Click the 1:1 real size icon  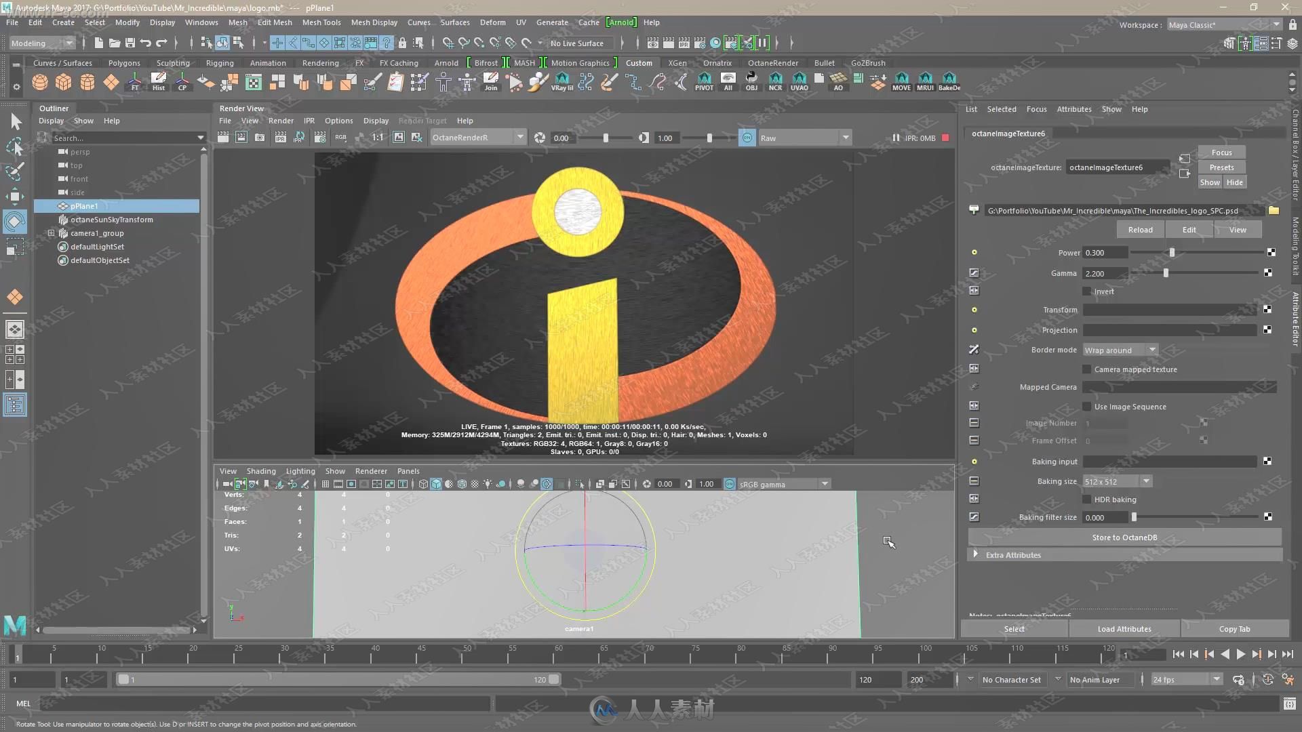(378, 138)
